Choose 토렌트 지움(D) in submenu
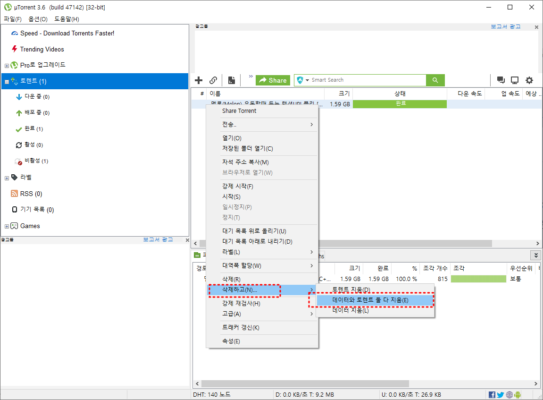Image resolution: width=543 pixels, height=400 pixels. [x=376, y=290]
